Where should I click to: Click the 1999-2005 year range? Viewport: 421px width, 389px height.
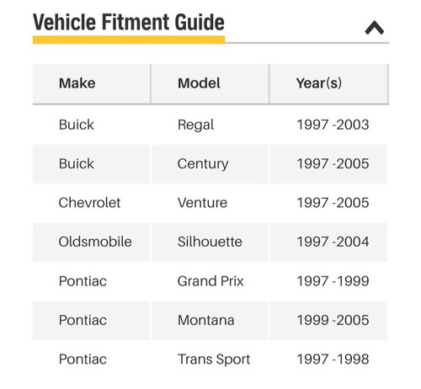pos(333,320)
